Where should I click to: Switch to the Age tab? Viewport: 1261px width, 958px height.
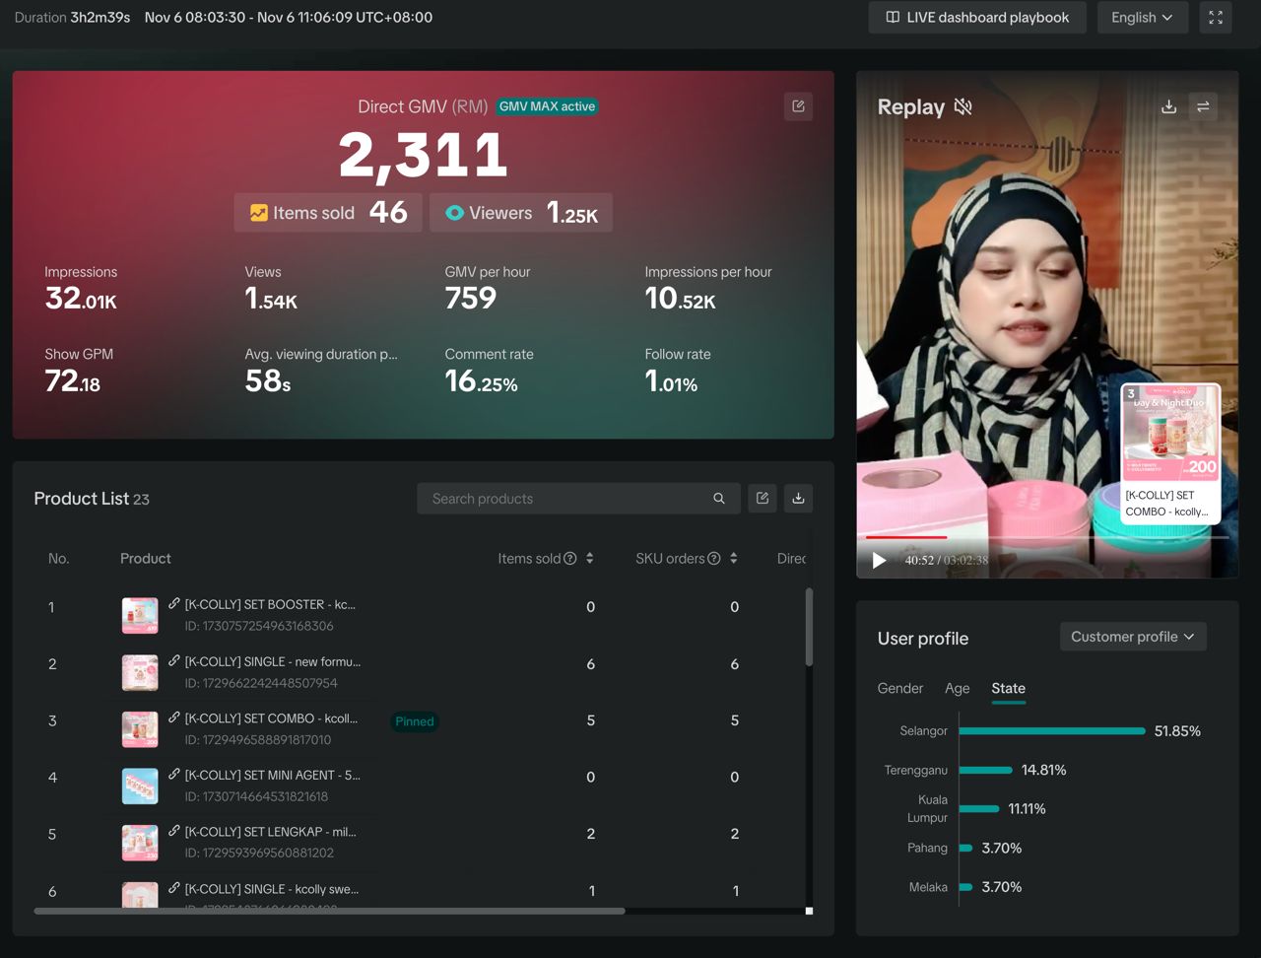[x=957, y=688]
